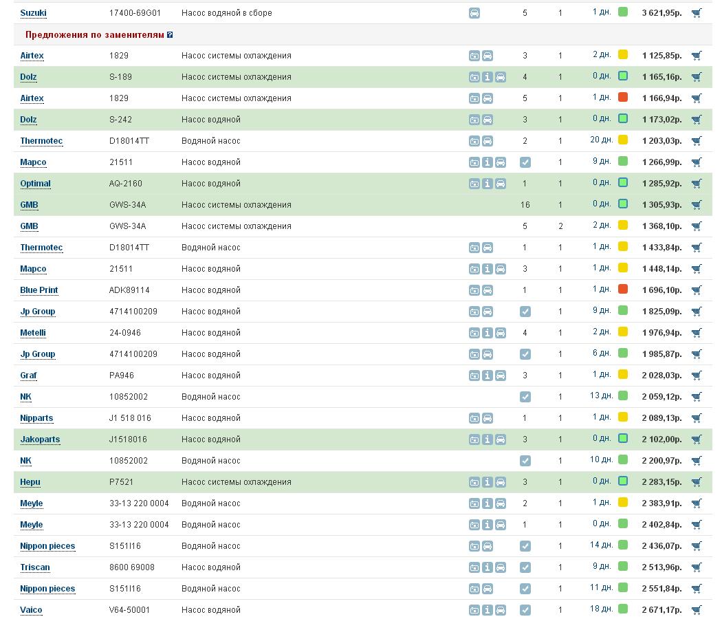Click the 'Насос водяной в сборе' description
This screenshot has width=722, height=619.
pyautogui.click(x=226, y=13)
